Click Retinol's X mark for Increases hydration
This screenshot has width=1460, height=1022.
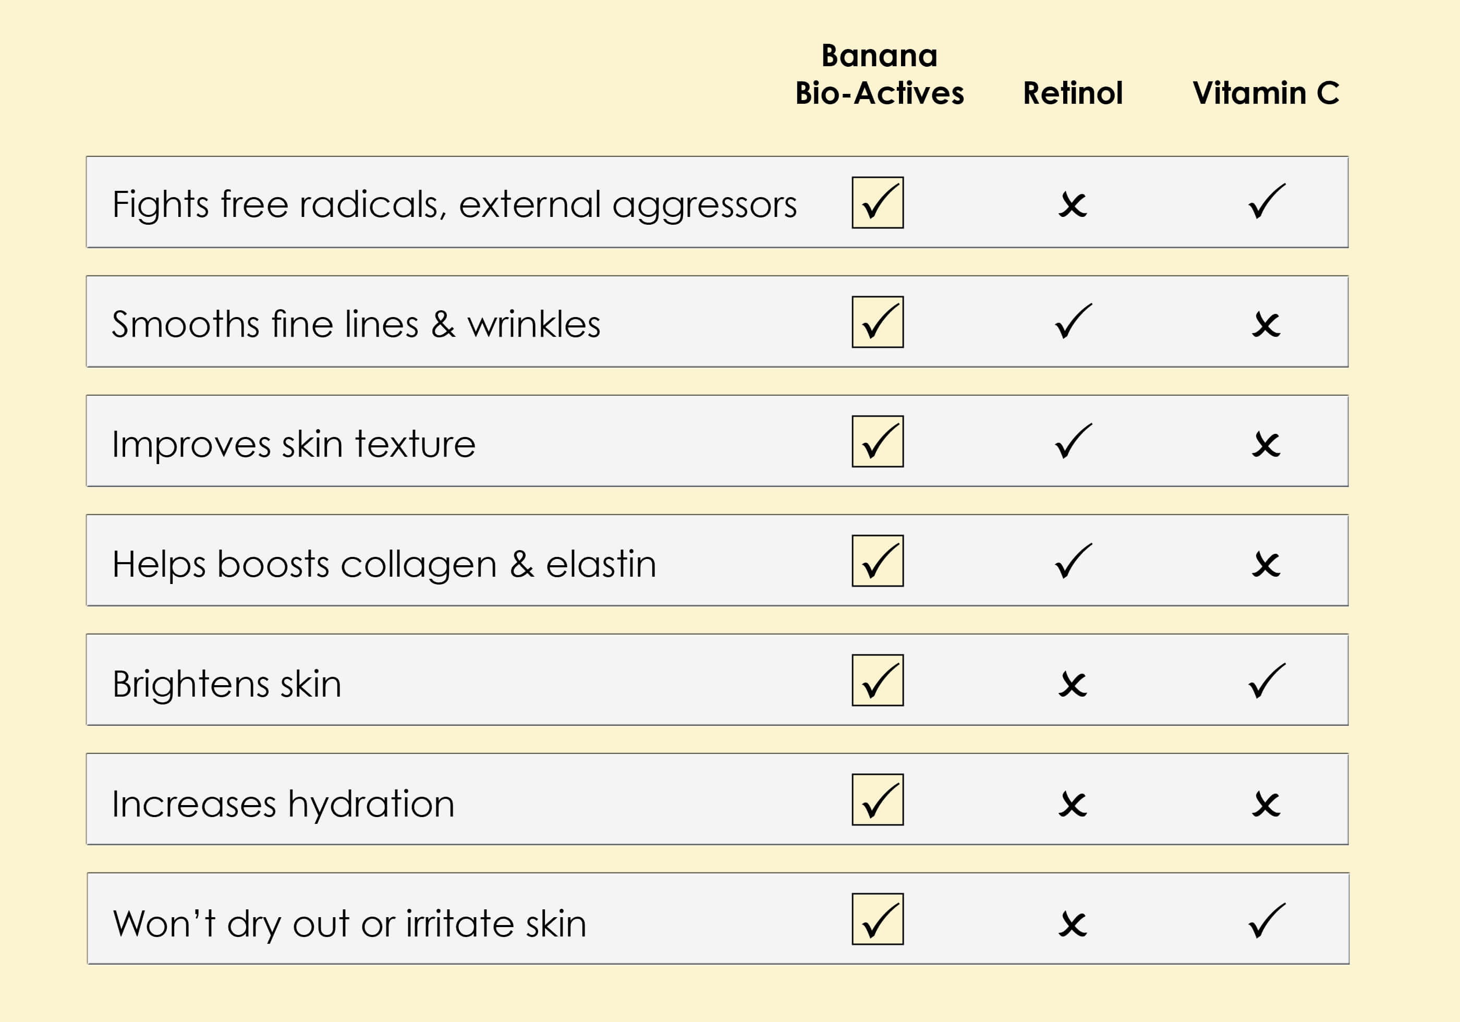pos(1073,805)
